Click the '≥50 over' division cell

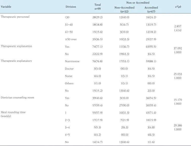pyautogui.click(x=71, y=39)
